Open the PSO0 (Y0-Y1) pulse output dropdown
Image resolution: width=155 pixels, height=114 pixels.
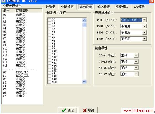(x=144, y=20)
